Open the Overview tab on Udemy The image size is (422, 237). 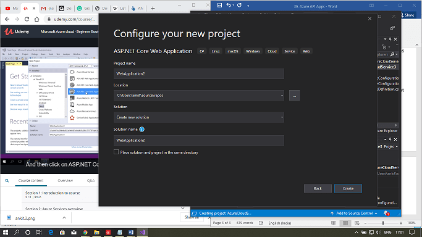pyautogui.click(x=65, y=181)
